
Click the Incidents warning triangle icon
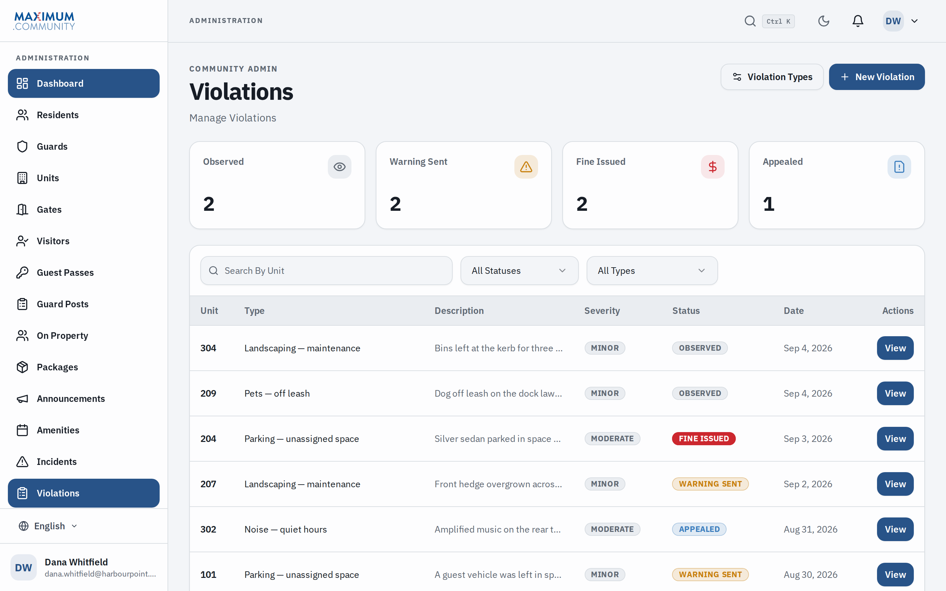[x=22, y=462]
